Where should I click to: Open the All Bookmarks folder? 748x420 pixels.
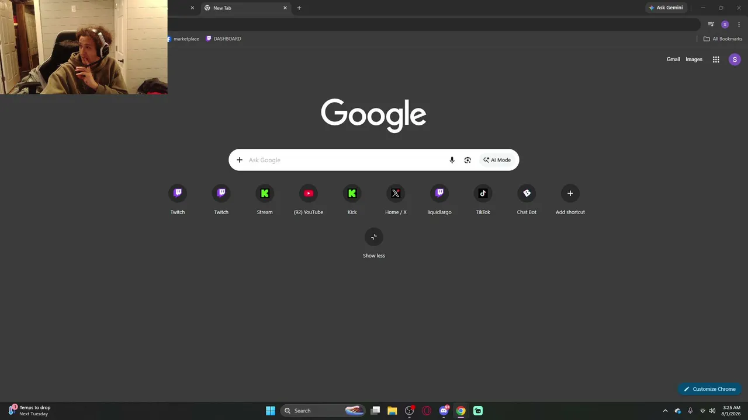(x=723, y=38)
